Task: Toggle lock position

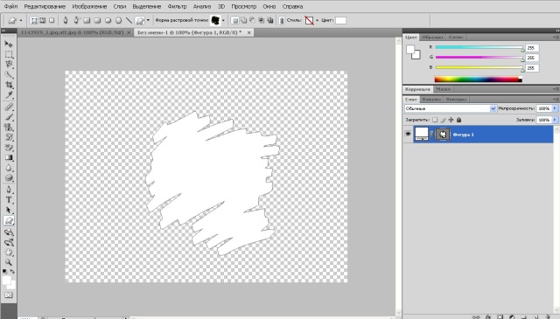Action: 451,120
